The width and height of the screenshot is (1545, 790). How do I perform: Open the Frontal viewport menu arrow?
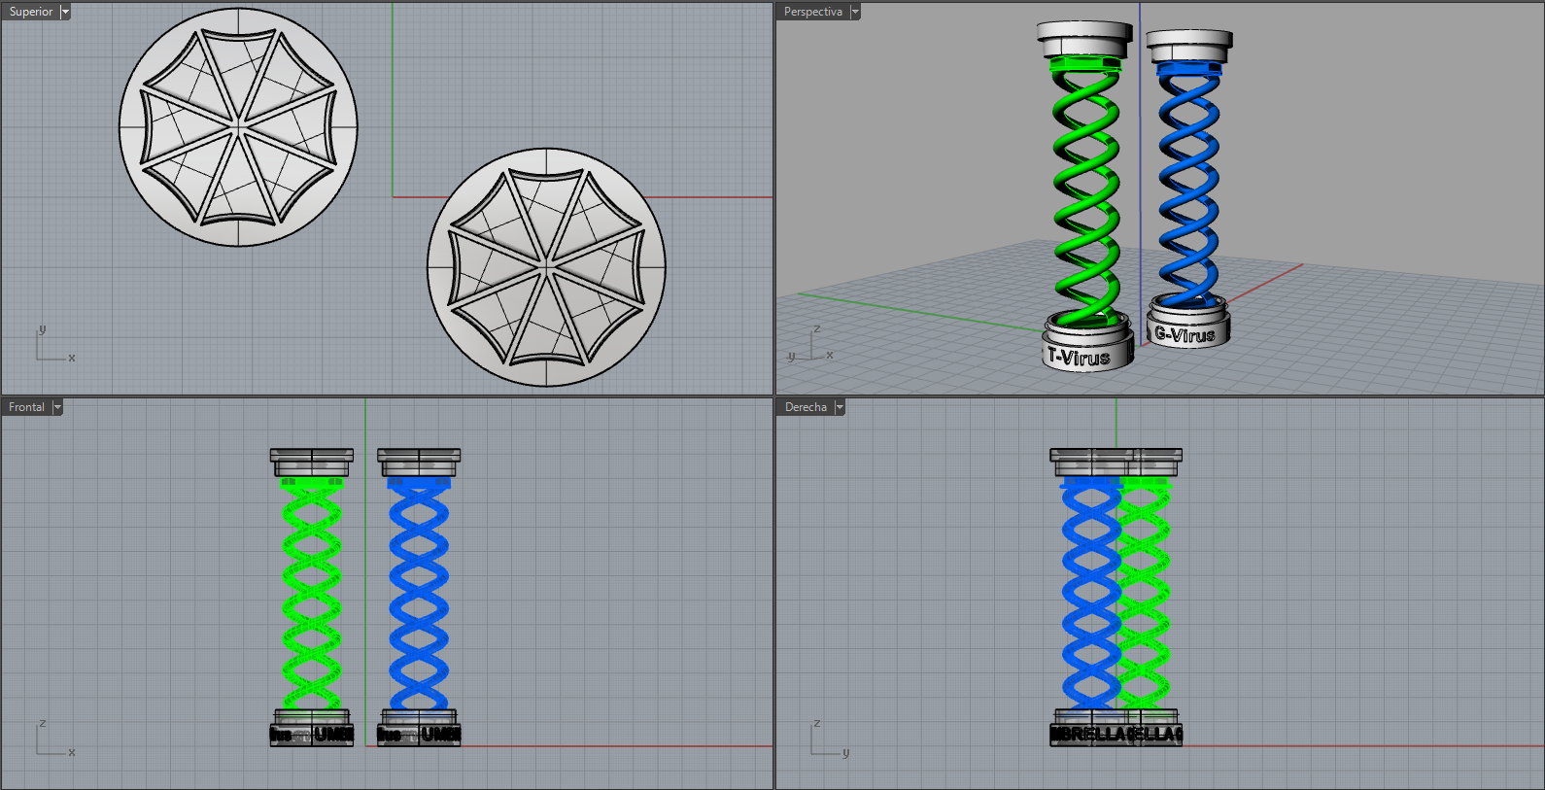click(57, 407)
